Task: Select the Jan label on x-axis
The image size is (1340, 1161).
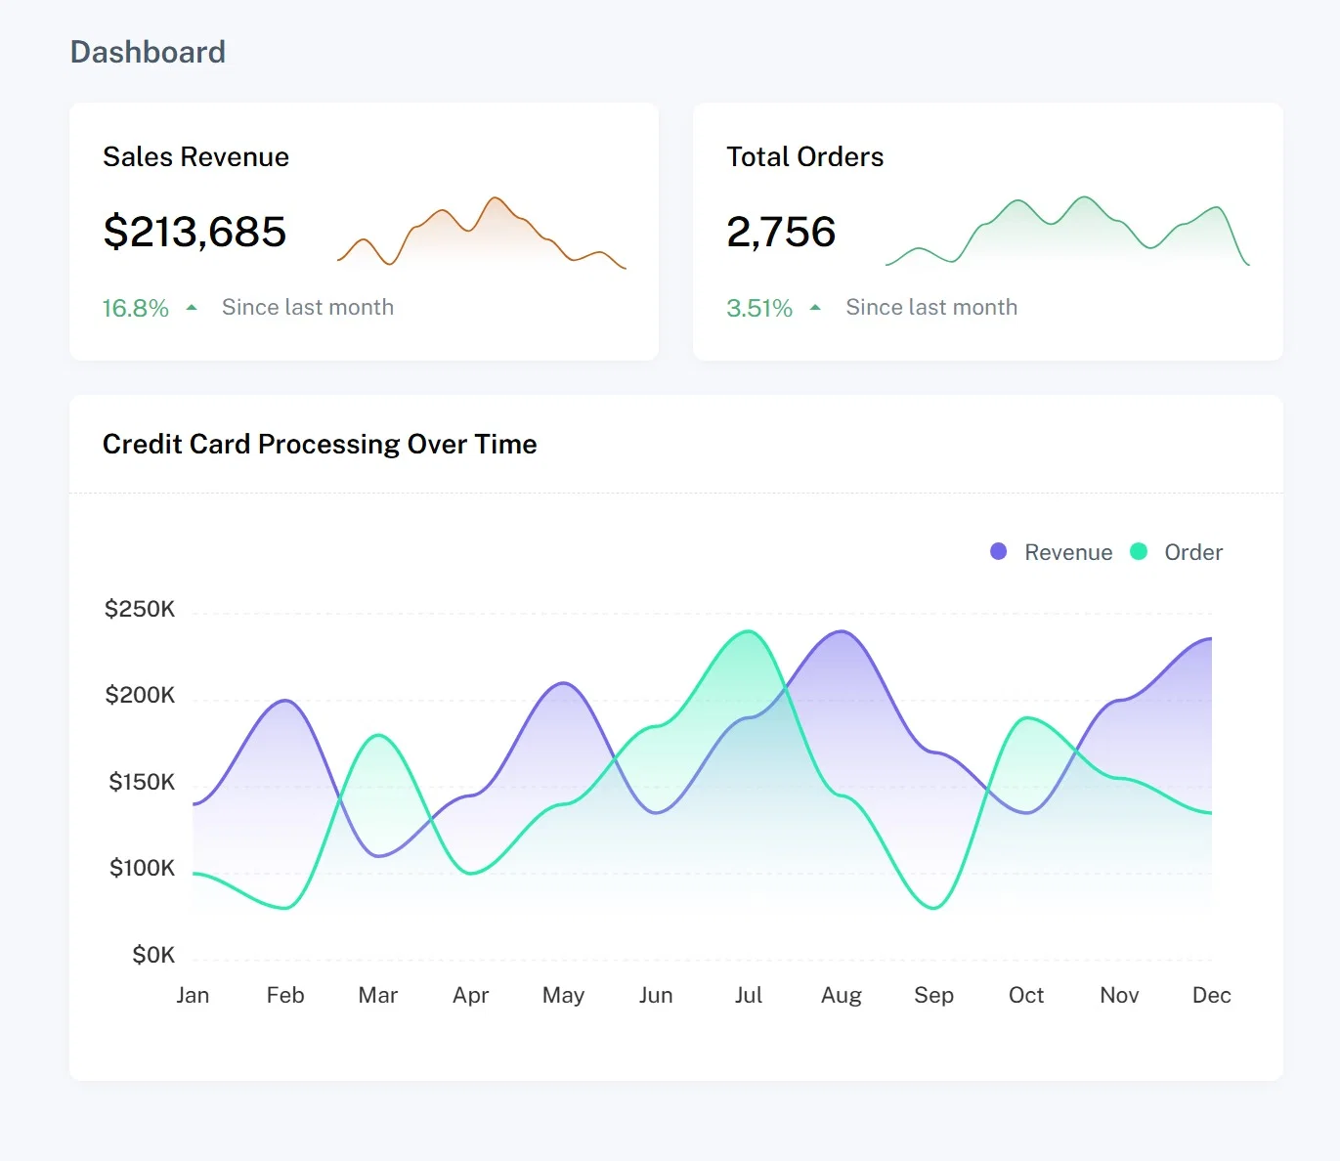Action: [x=193, y=995]
